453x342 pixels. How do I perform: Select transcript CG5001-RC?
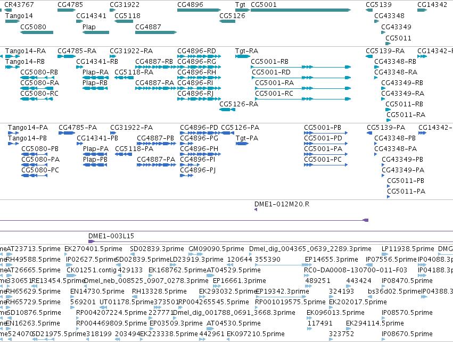303,99
